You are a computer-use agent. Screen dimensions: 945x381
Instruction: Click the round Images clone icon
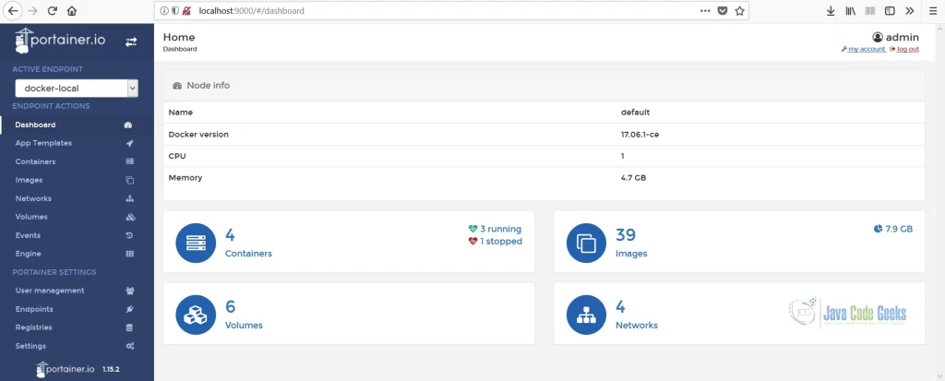pos(586,243)
